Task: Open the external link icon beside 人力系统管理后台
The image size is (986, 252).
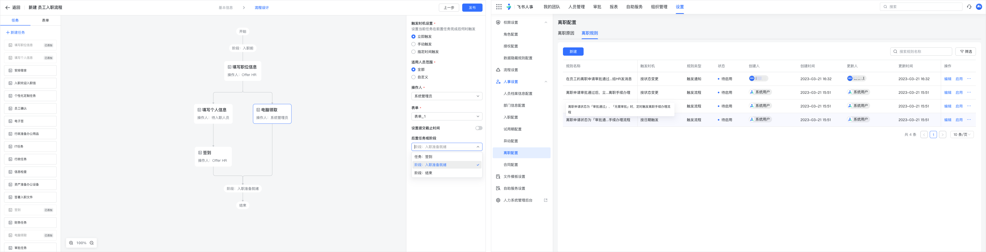Action: tap(546, 200)
